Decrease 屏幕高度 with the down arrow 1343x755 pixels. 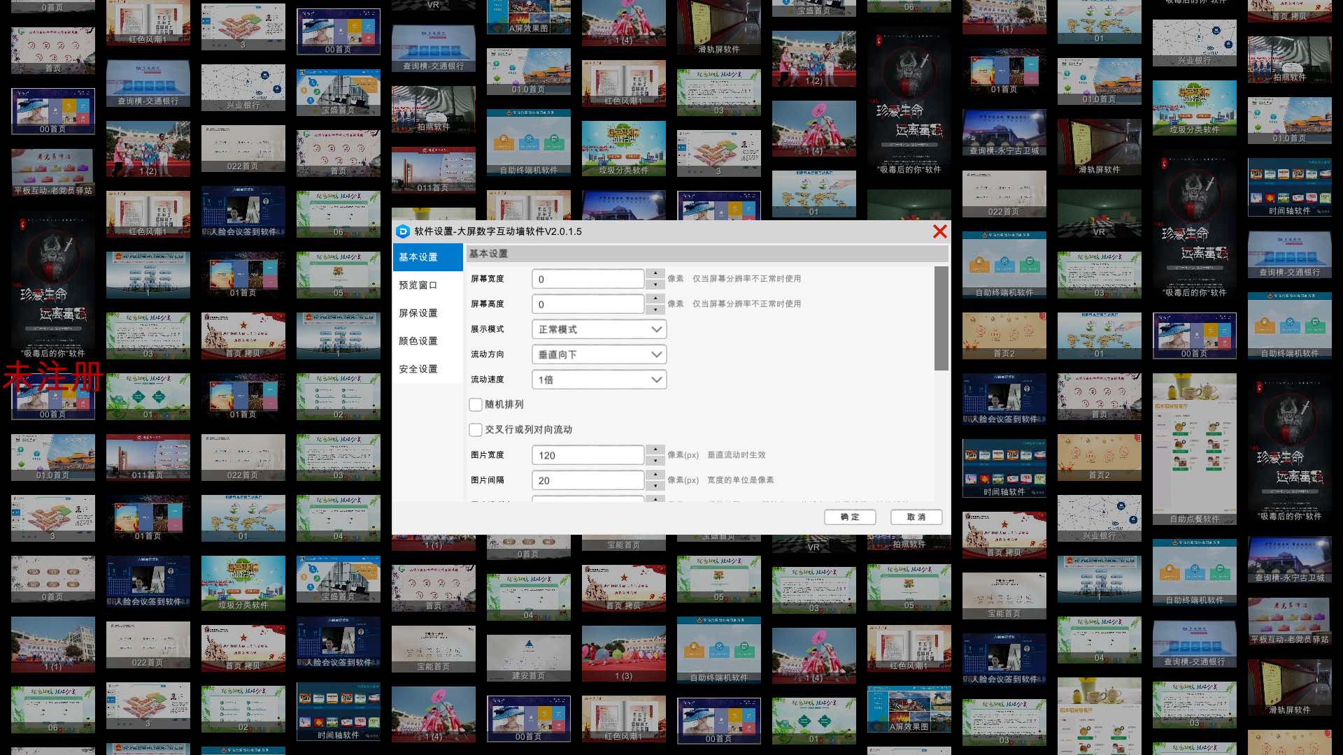coord(655,310)
